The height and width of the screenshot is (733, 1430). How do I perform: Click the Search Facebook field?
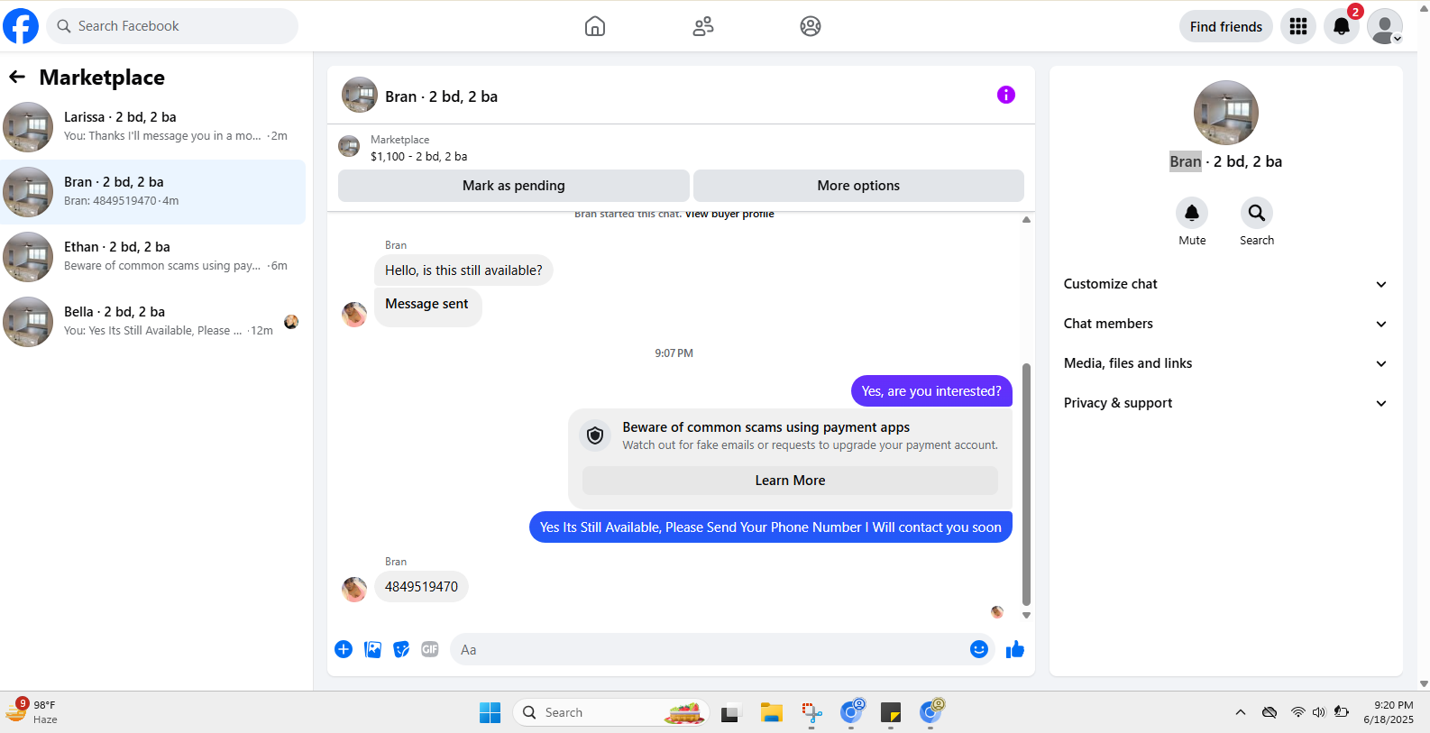(172, 26)
